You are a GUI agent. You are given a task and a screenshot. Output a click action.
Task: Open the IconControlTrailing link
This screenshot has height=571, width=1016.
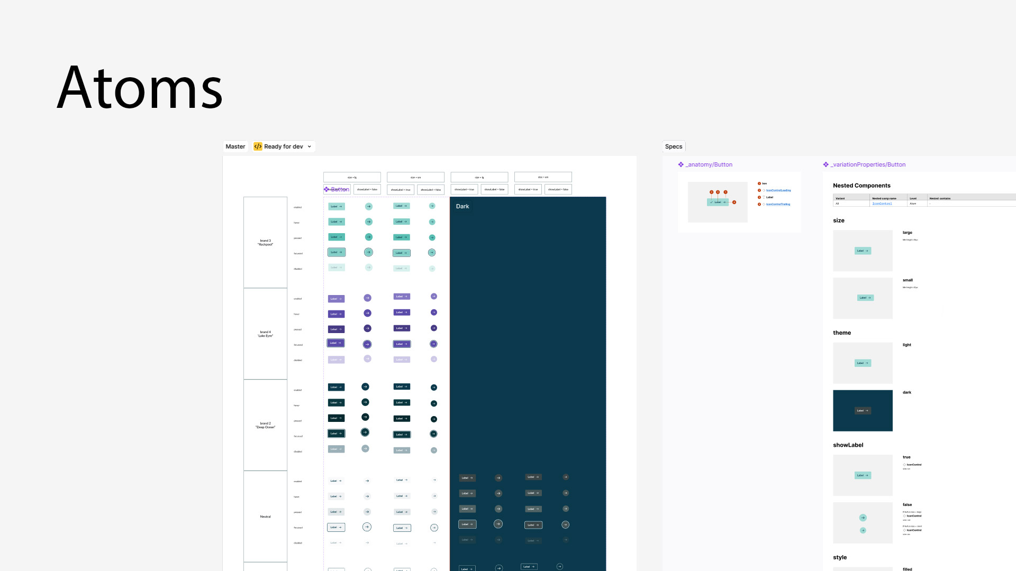pyautogui.click(x=778, y=204)
